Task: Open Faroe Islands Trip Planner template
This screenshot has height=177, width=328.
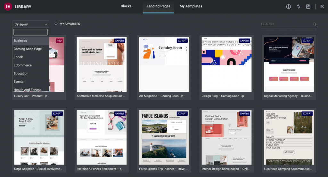Action: 164,137
